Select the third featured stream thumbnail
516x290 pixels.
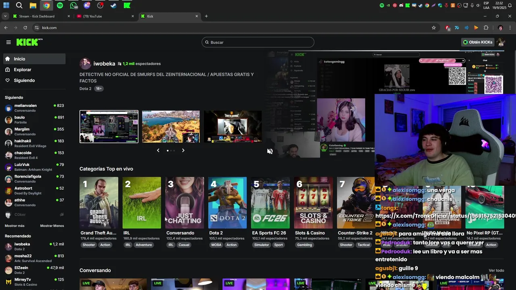(x=233, y=126)
